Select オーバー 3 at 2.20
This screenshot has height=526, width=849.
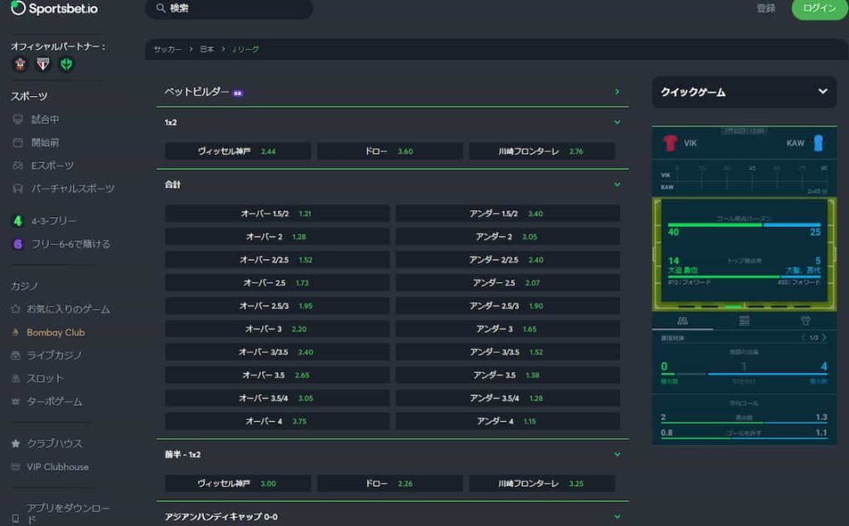tap(277, 329)
